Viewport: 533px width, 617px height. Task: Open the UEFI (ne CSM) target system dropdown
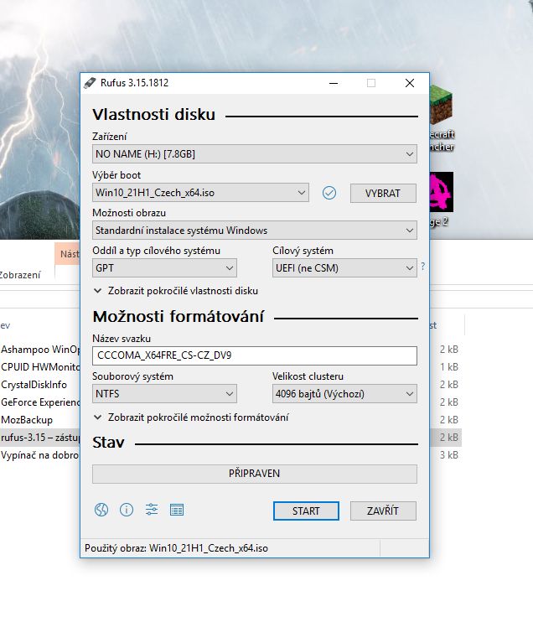coord(344,268)
